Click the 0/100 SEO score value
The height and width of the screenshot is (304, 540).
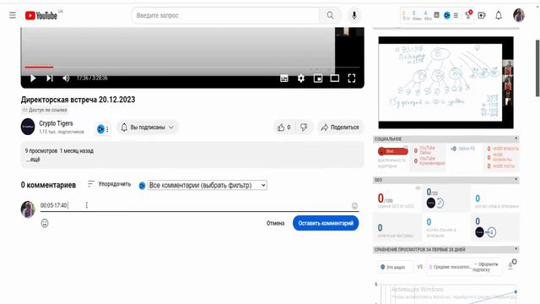point(385,198)
